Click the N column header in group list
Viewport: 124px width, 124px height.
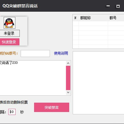tap(75, 18)
